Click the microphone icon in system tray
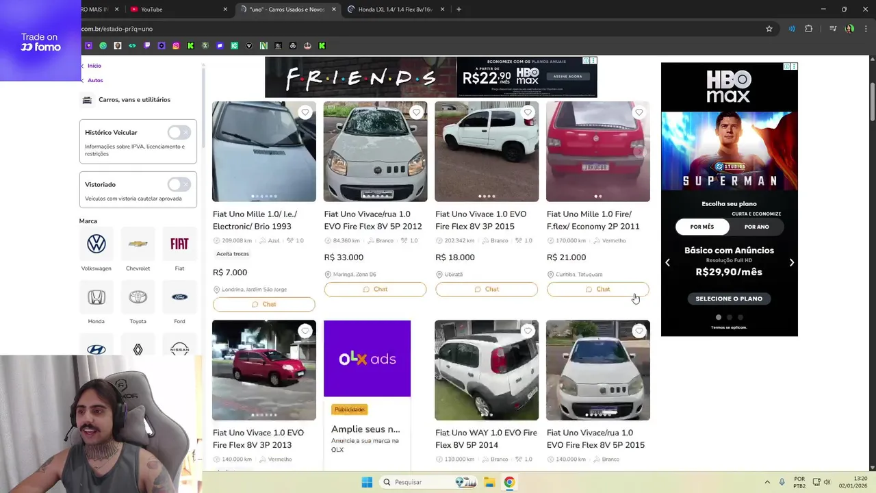Screen dimensions: 876x493 click(782, 482)
